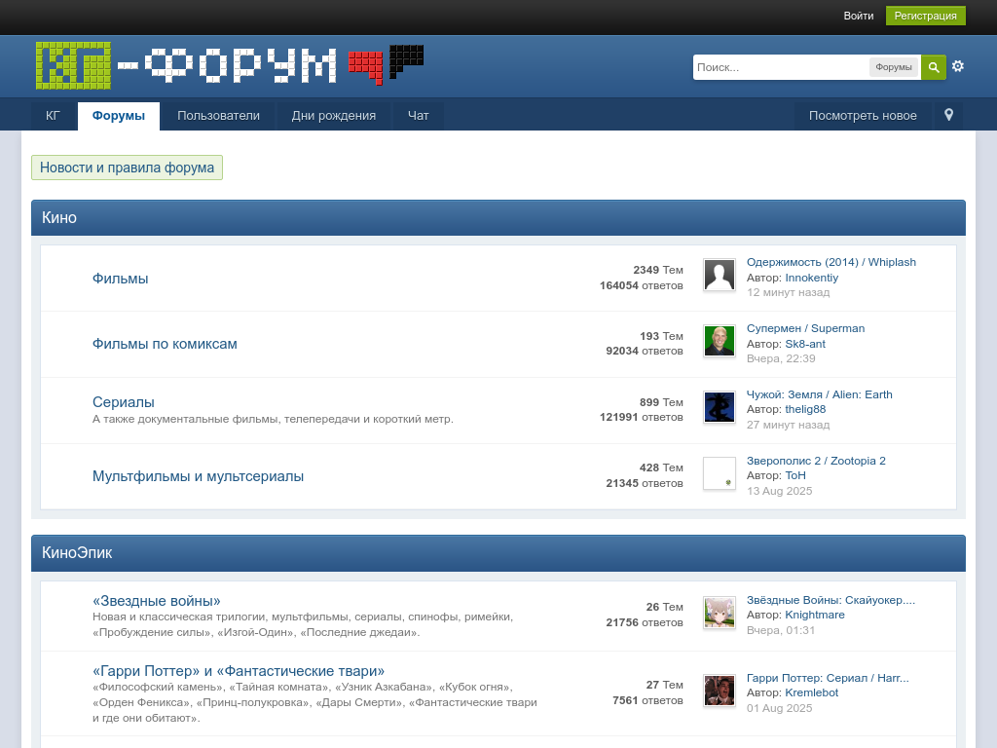997x748 pixels.
Task: Go to the Чат tab
Action: 418,116
